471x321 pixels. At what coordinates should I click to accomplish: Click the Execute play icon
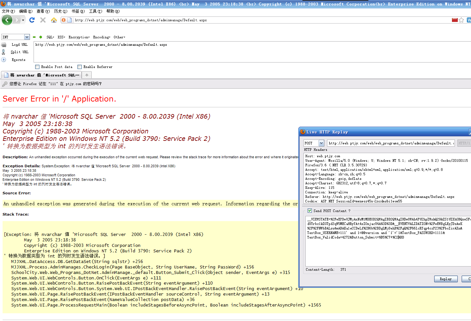4,60
